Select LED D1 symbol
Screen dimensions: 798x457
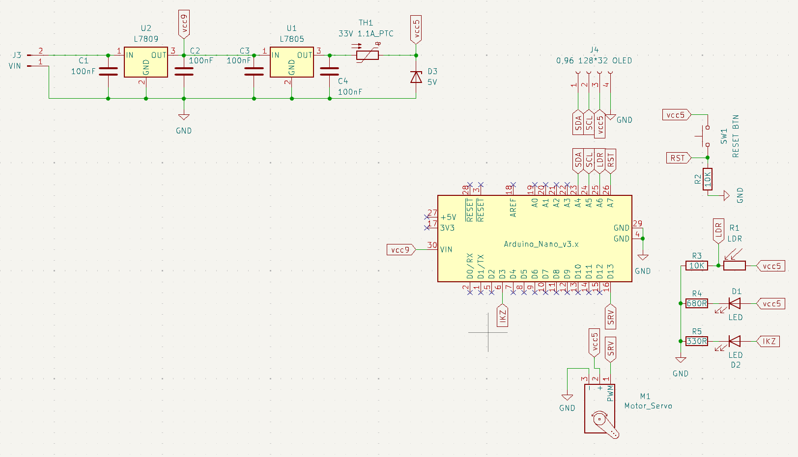pyautogui.click(x=735, y=303)
